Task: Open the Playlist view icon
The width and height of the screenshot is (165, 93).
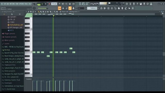Action: pyautogui.click(x=101, y=8)
